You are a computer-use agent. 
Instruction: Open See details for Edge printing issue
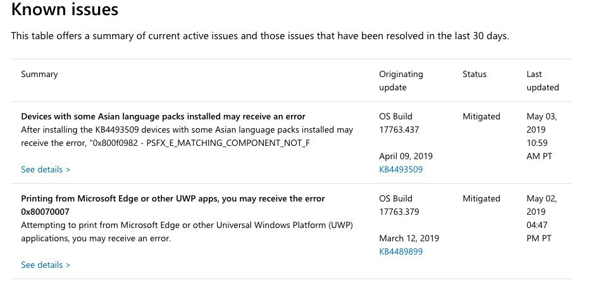pyautogui.click(x=46, y=265)
